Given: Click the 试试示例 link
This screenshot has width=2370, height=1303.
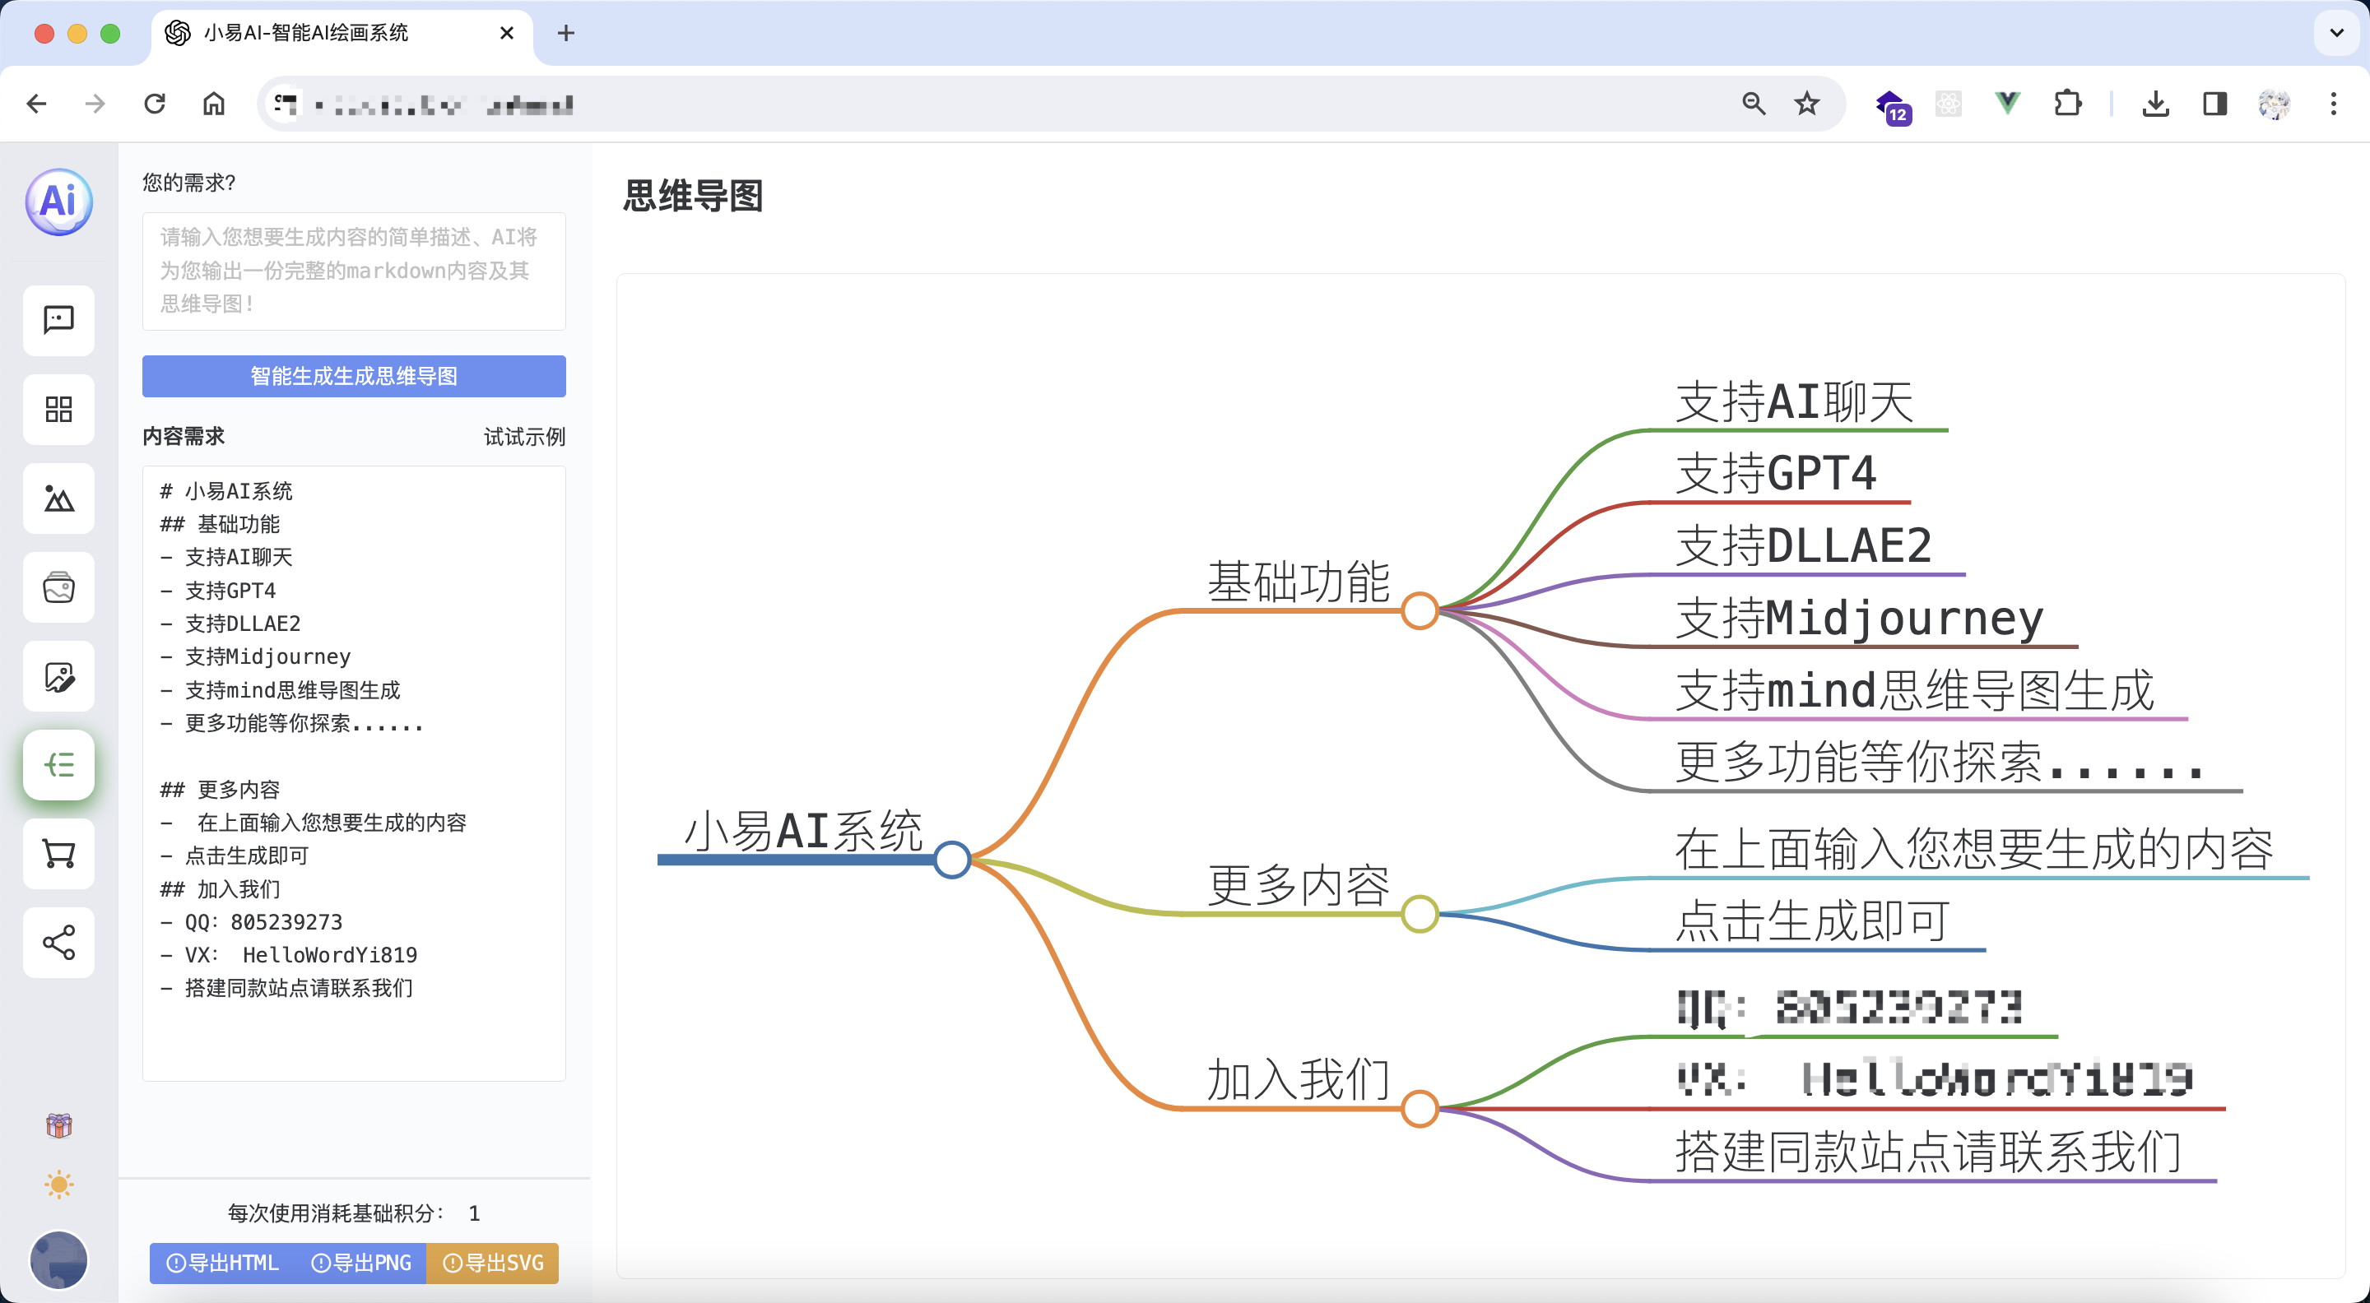Looking at the screenshot, I should pos(524,436).
